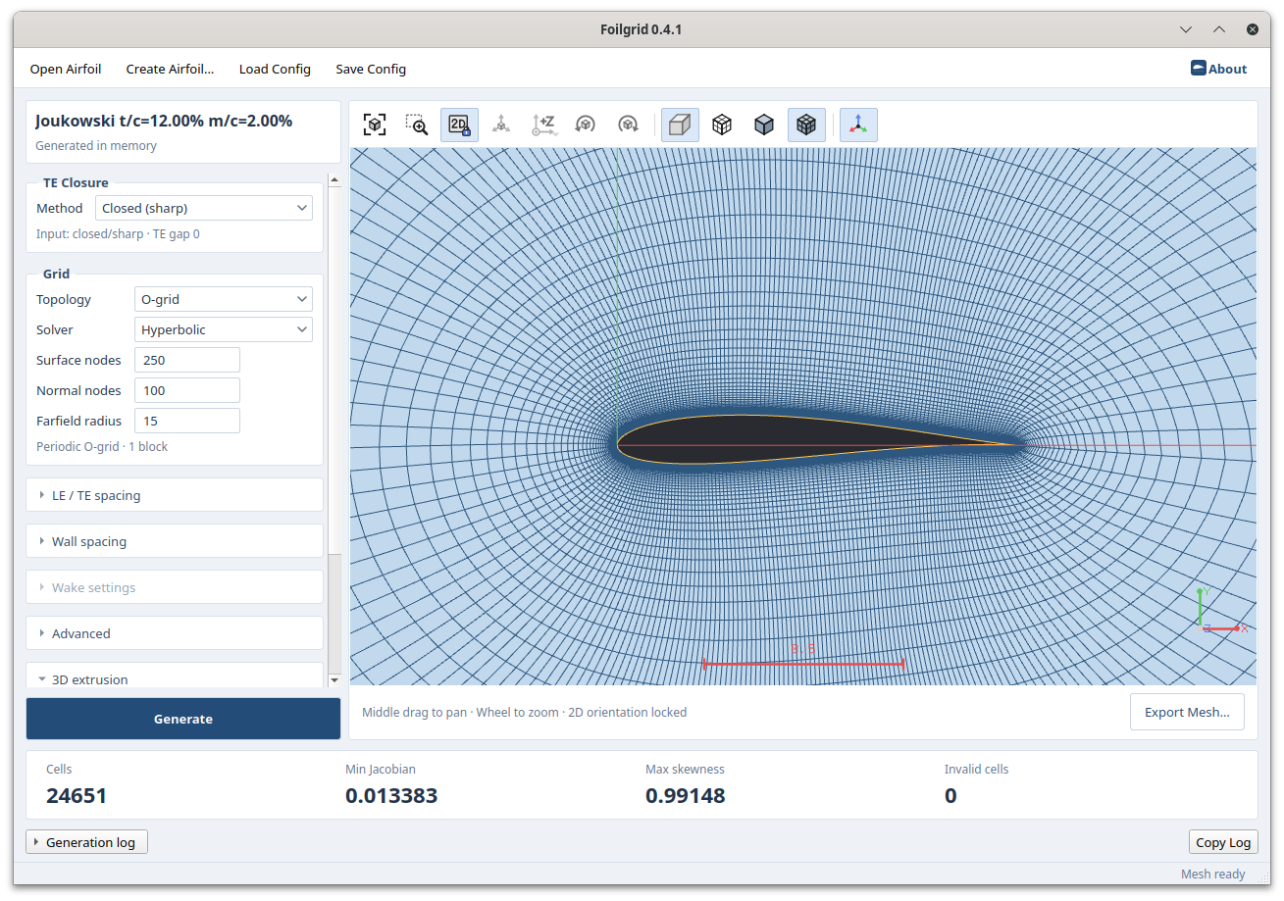Click the fit-view-to-mesh icon
Screen dimensions: 1284x901
pos(374,125)
